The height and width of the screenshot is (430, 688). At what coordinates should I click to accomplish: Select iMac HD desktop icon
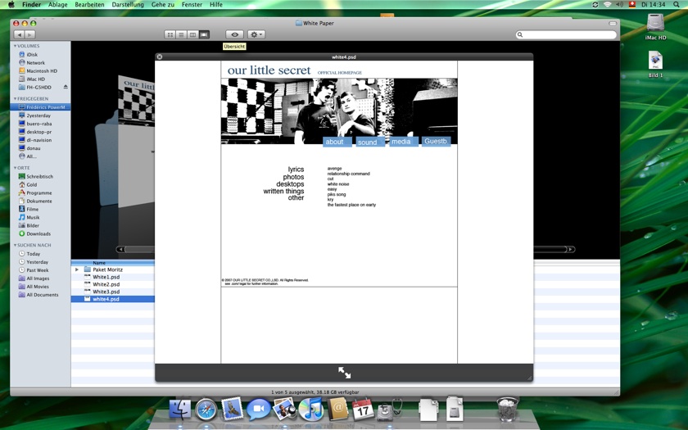tap(655, 27)
